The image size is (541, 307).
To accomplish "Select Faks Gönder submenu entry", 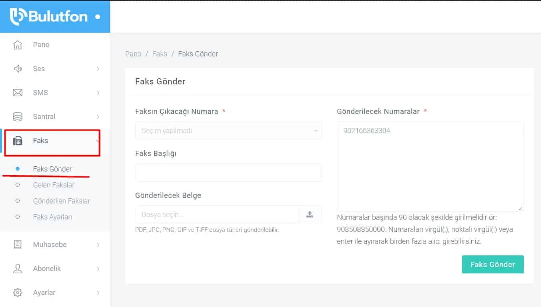I will (x=52, y=169).
